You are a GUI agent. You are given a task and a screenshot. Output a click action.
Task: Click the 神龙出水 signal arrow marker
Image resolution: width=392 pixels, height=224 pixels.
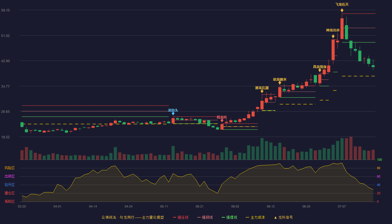click(333, 36)
